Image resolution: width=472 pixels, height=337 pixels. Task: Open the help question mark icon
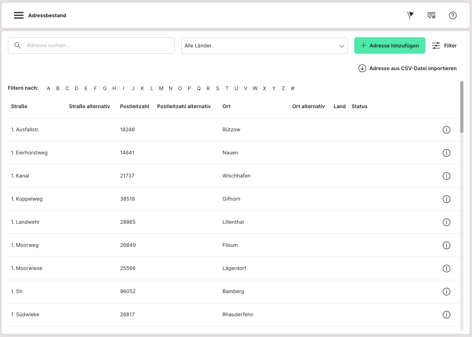(453, 15)
